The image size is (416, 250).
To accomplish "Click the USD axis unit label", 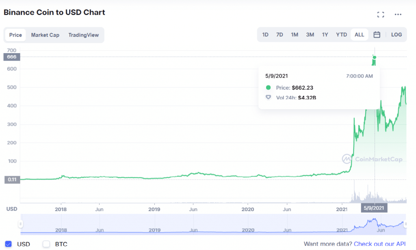I will [12, 209].
